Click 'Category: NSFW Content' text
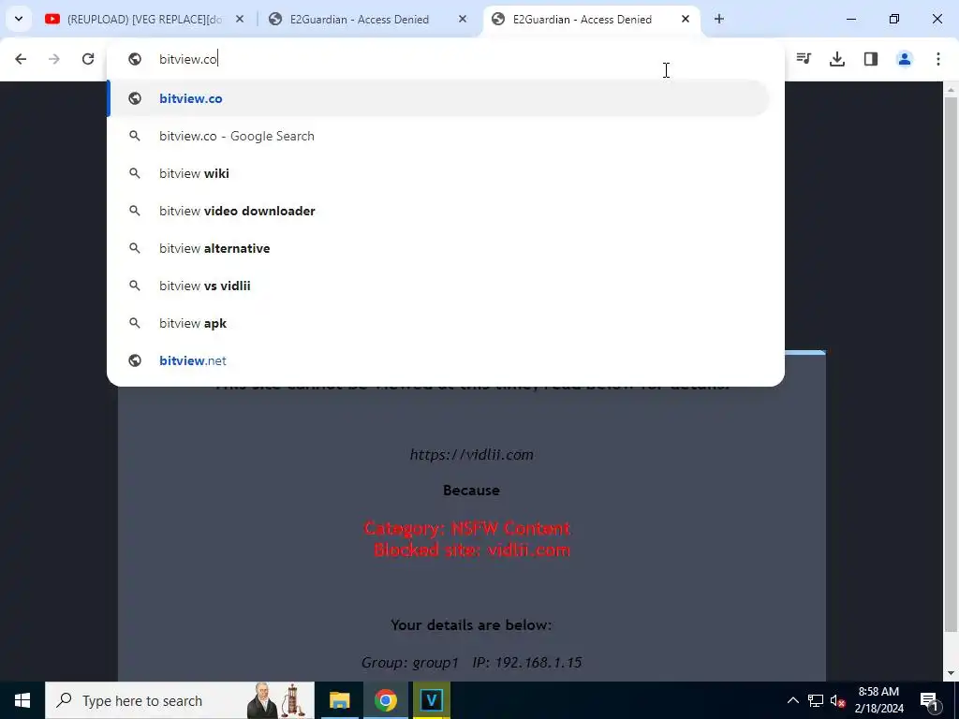 coord(466,528)
